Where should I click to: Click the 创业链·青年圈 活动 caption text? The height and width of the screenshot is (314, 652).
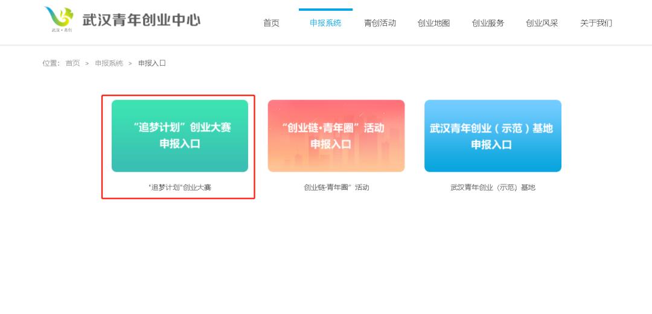click(x=336, y=187)
